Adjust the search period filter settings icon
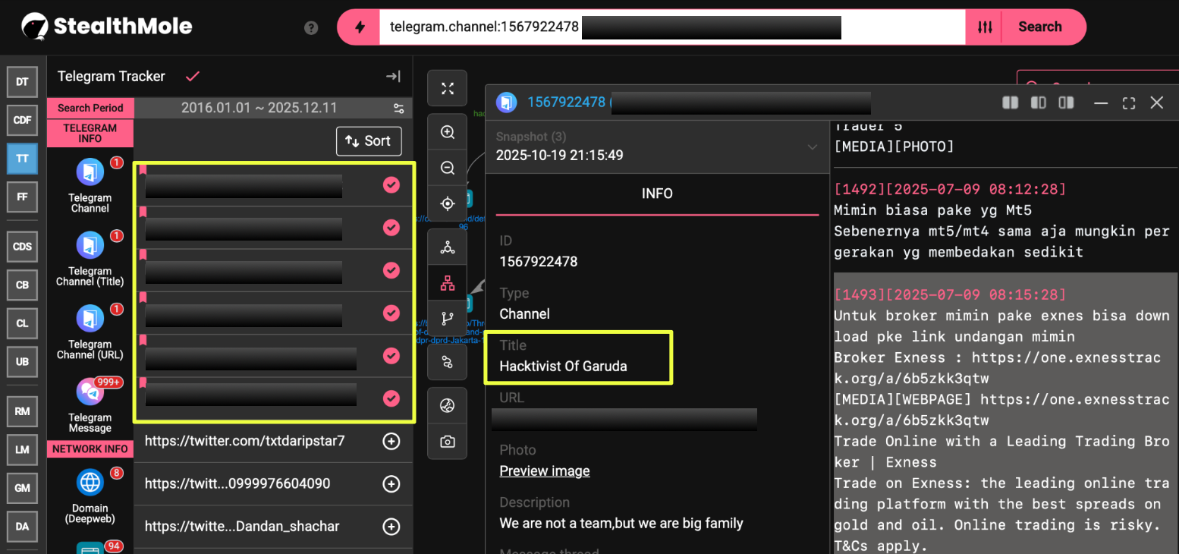Image resolution: width=1179 pixels, height=554 pixels. click(x=399, y=108)
